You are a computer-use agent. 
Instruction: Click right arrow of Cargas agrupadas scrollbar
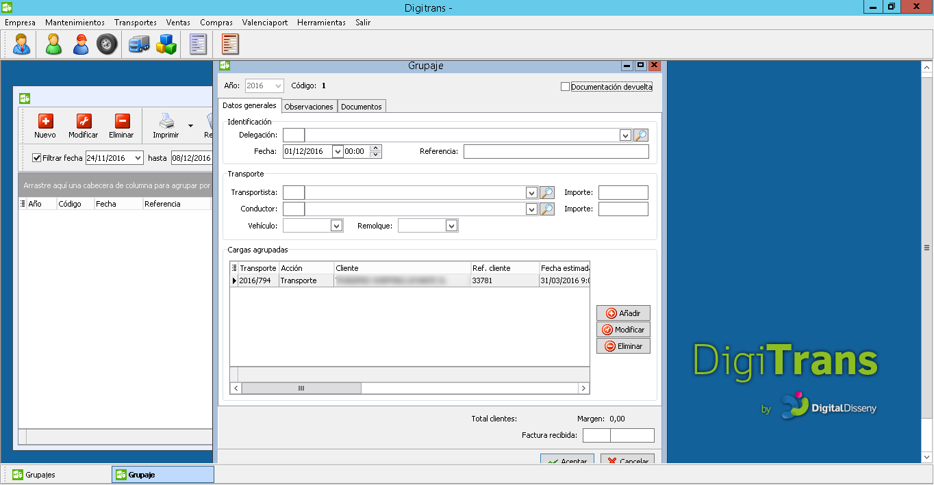583,388
